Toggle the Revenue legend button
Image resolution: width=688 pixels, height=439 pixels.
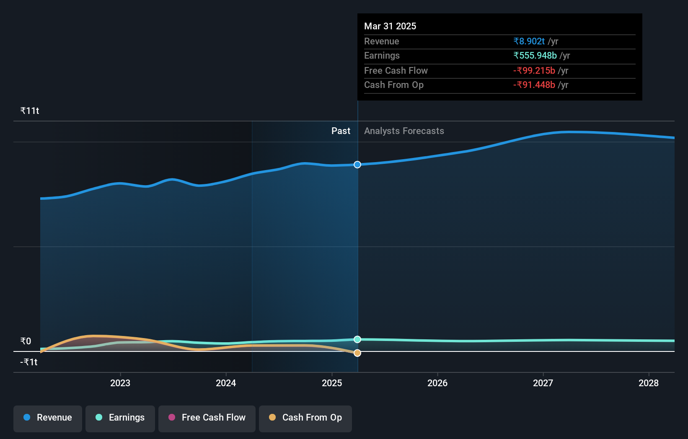(x=48, y=418)
